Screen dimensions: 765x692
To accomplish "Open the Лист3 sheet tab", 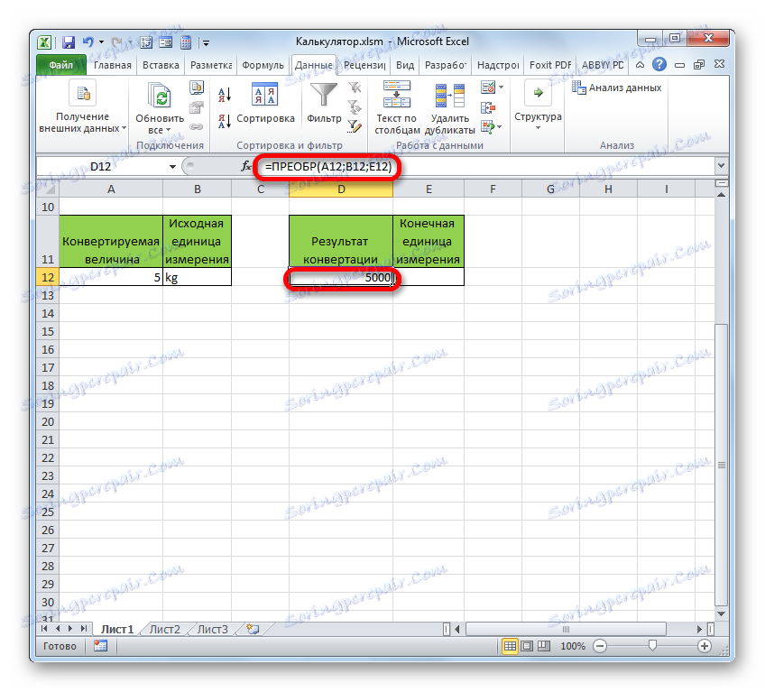I will pyautogui.click(x=212, y=629).
